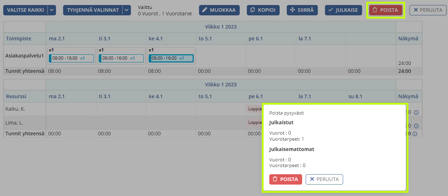The width and height of the screenshot is (448, 196).
Task: Click the Tyhjennä valinnat button
Action: (93, 10)
